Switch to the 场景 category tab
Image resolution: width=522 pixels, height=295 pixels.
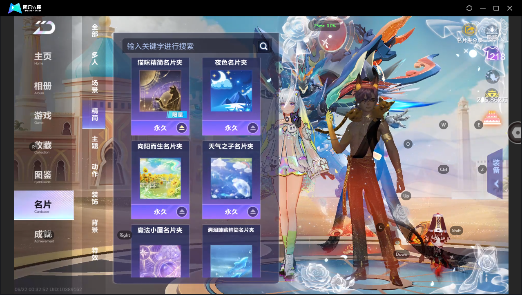[x=95, y=86]
